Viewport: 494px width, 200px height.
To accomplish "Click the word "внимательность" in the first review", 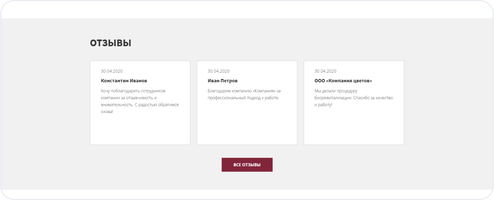I will point(116,105).
